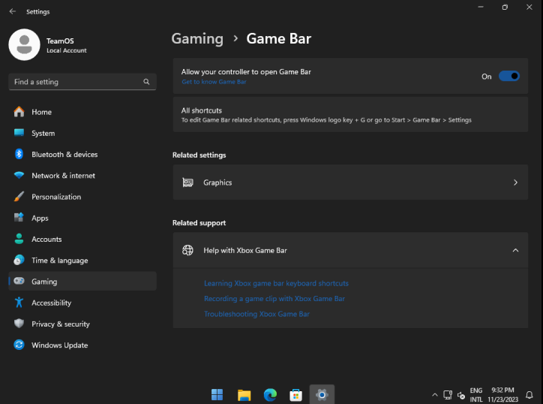Click the network status tray icon

(x=448, y=395)
